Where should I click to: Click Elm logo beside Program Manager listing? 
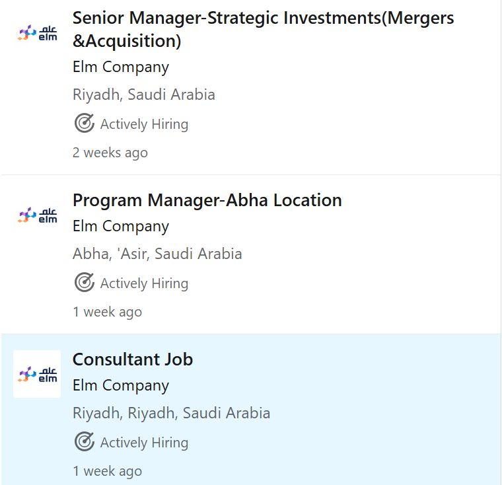pyautogui.click(x=37, y=215)
